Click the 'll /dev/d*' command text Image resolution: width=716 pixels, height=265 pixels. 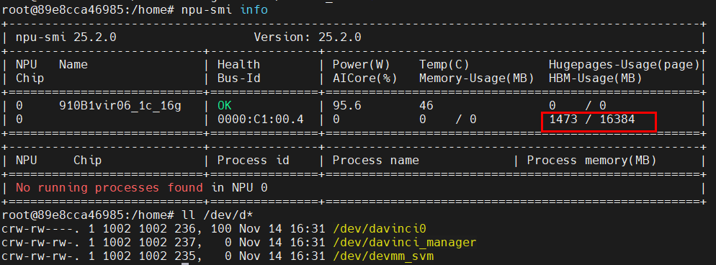[218, 215]
